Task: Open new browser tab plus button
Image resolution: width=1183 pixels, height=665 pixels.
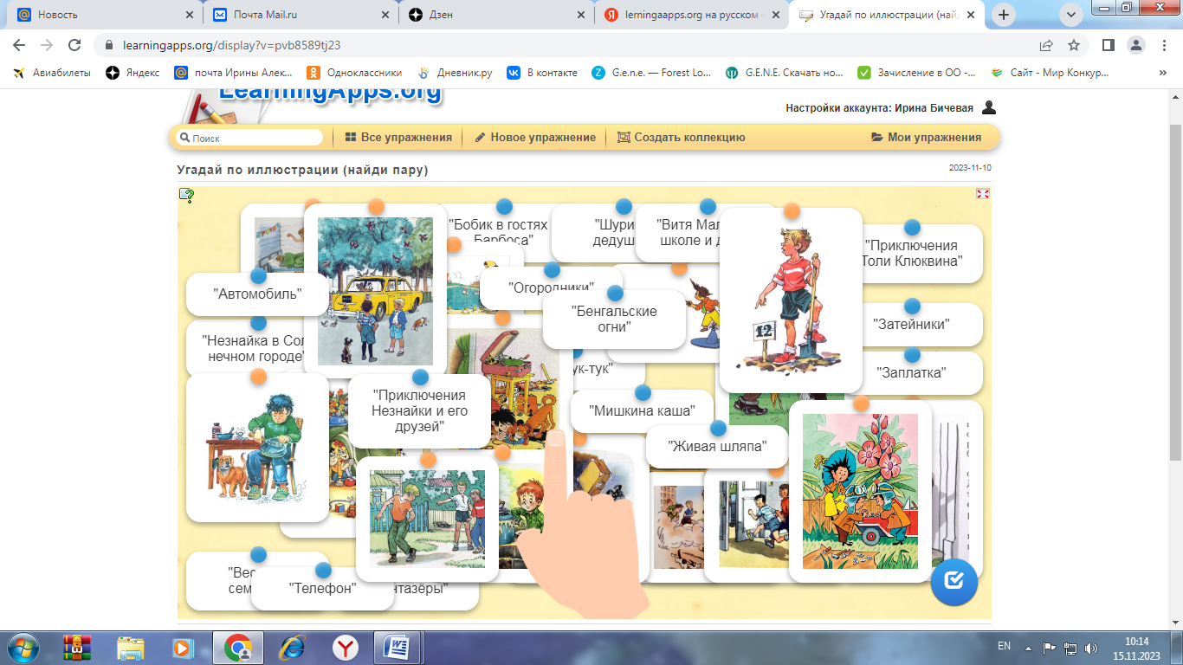Action: (1004, 15)
